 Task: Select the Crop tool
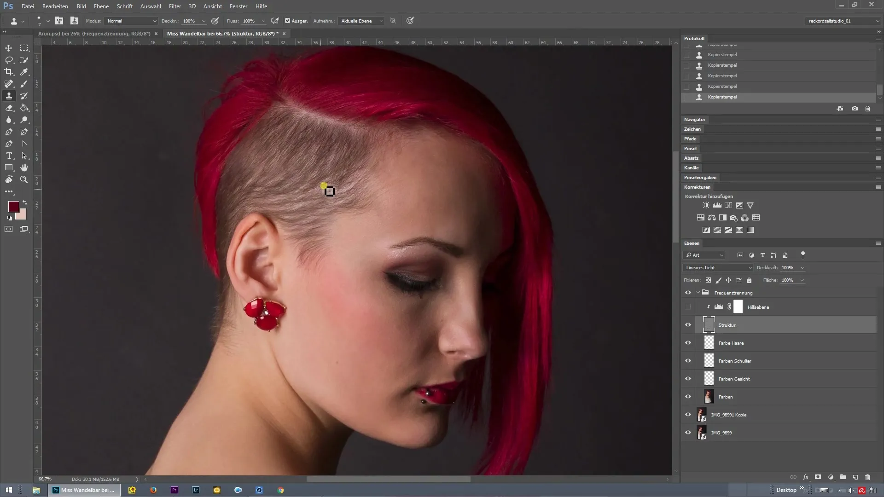click(x=9, y=72)
